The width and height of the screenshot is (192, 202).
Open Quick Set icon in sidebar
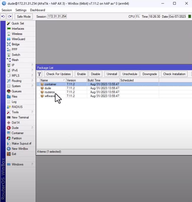[9, 24]
